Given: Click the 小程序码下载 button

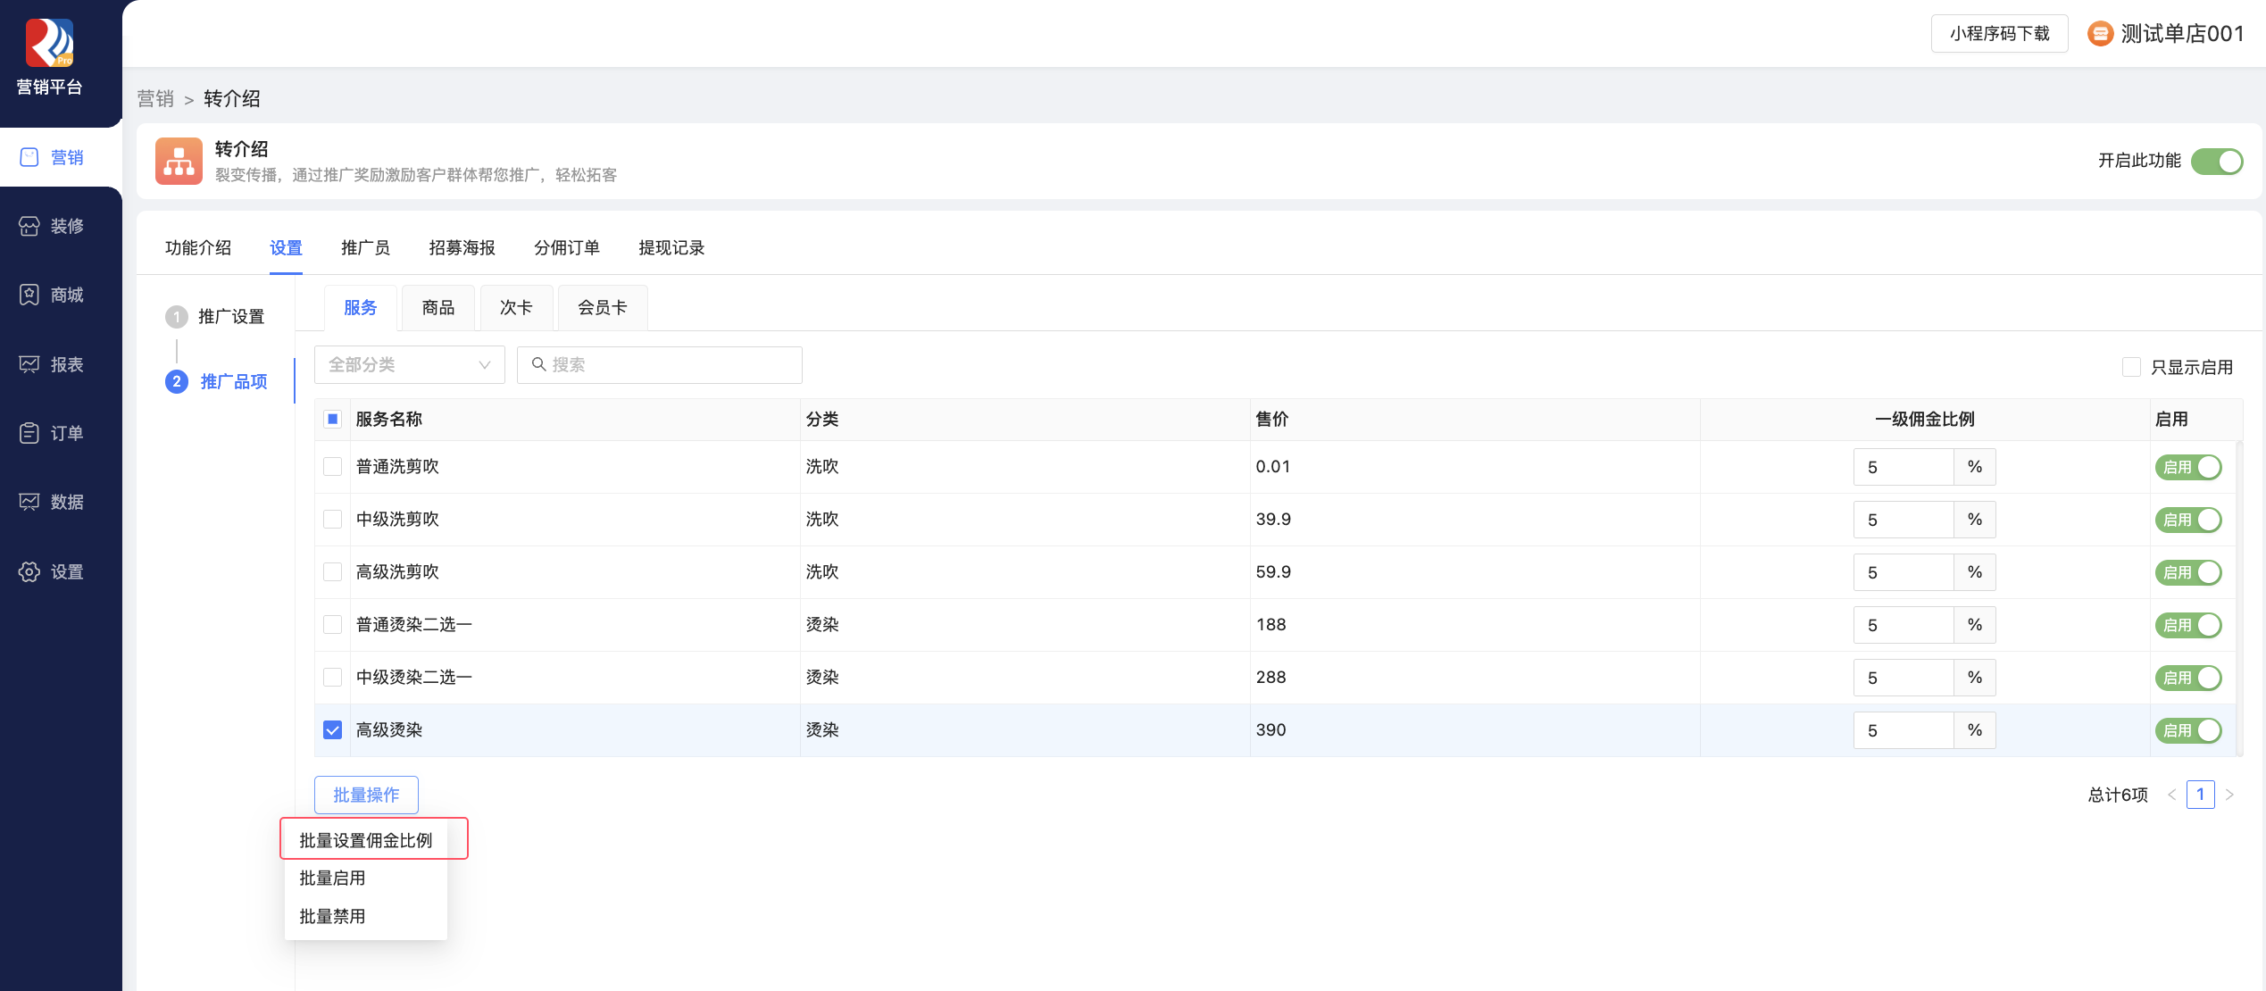Looking at the screenshot, I should tap(1999, 34).
